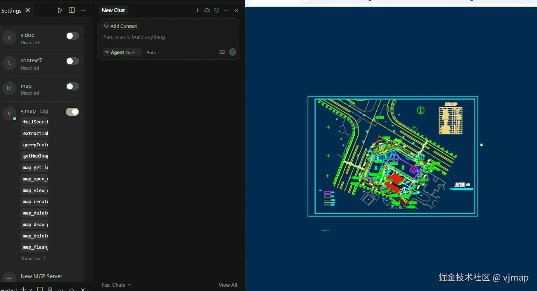The image size is (537, 291).
Task: Click the cloud sync icon in the chat panel
Action: click(x=207, y=10)
